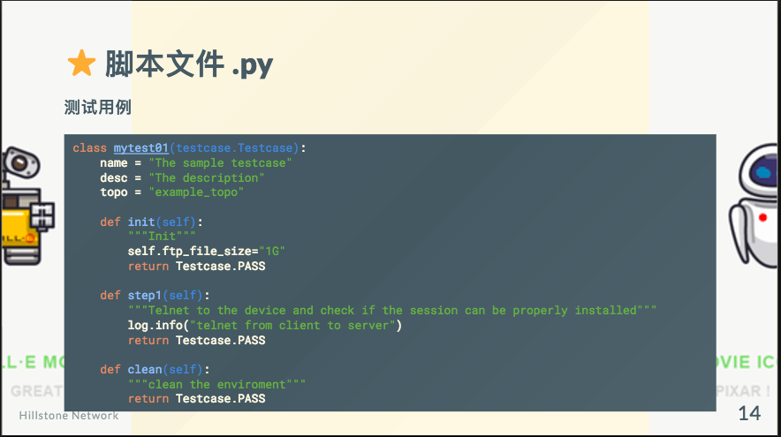Click the def step1(self) line
Image resolution: width=781 pixels, height=437 pixels.
(155, 296)
